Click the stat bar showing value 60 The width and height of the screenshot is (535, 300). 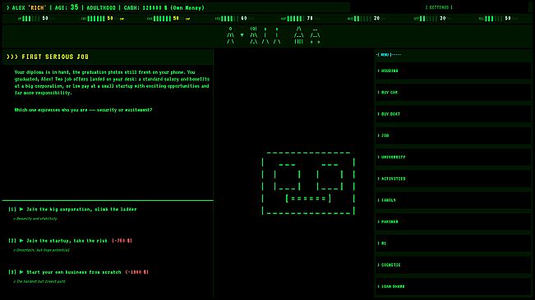tap(231, 18)
